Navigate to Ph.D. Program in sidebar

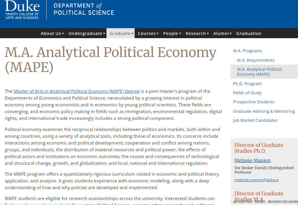point(247,84)
